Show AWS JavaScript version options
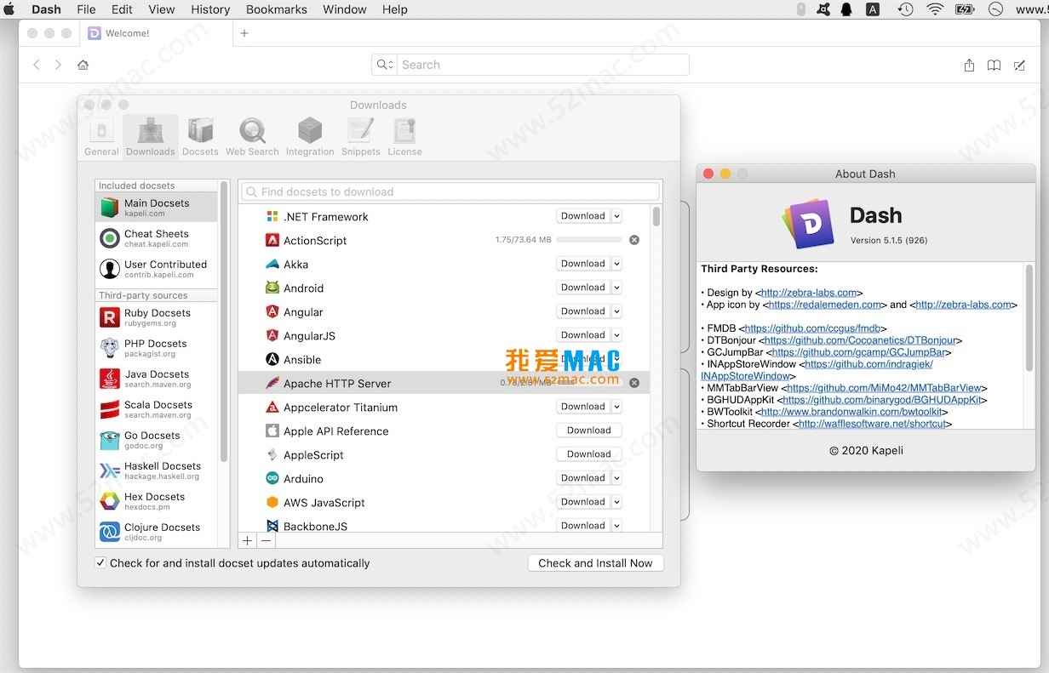Image resolution: width=1049 pixels, height=673 pixels. coord(616,502)
